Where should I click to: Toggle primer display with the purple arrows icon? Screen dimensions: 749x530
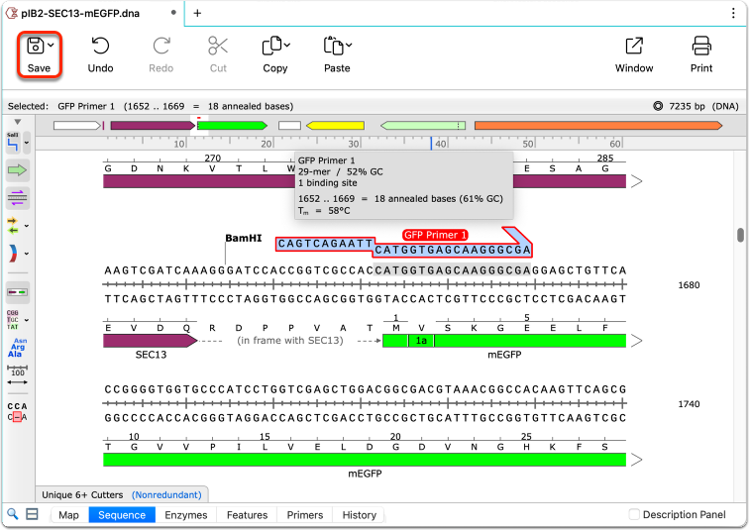pos(17,198)
